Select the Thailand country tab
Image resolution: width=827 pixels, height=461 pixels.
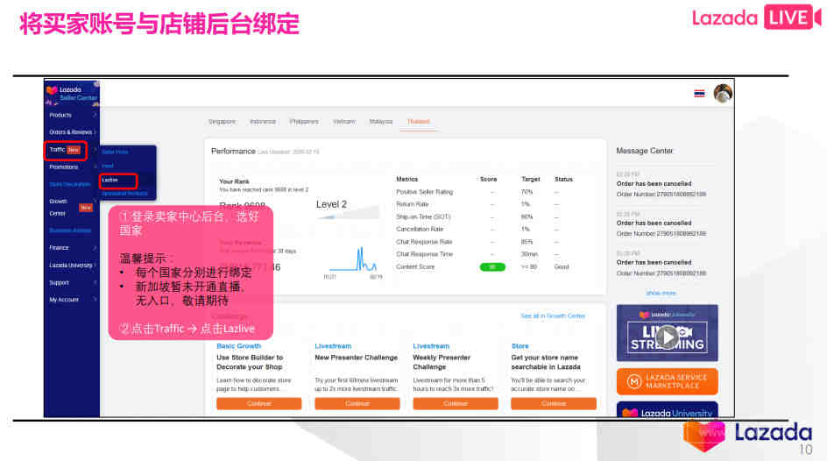point(418,121)
